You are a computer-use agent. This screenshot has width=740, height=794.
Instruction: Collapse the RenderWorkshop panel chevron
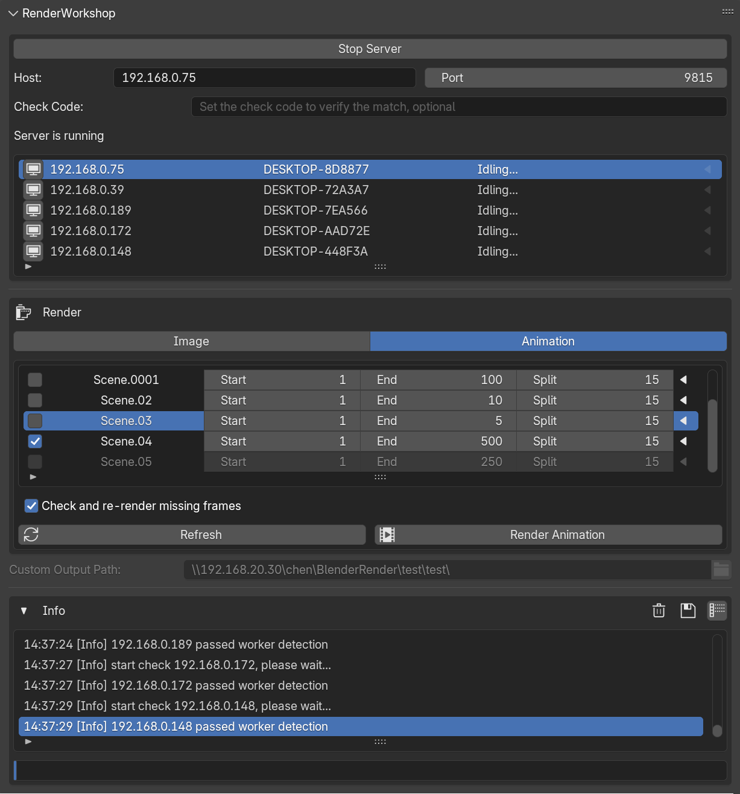(x=13, y=13)
